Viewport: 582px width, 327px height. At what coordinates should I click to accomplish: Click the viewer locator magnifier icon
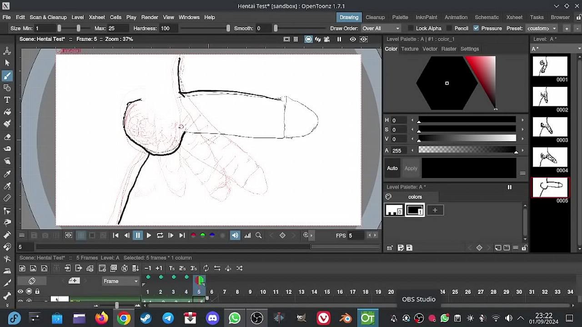pyautogui.click(x=259, y=235)
